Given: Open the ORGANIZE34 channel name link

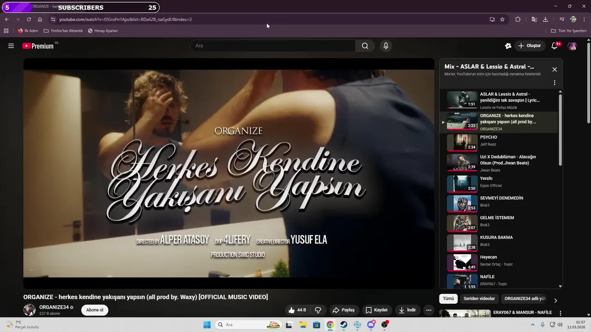Looking at the screenshot, I should coord(54,307).
